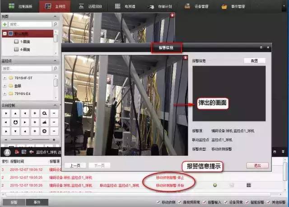Click the PTZ zoom magnifier icon
289x207 pixels.
[x=45, y=114]
